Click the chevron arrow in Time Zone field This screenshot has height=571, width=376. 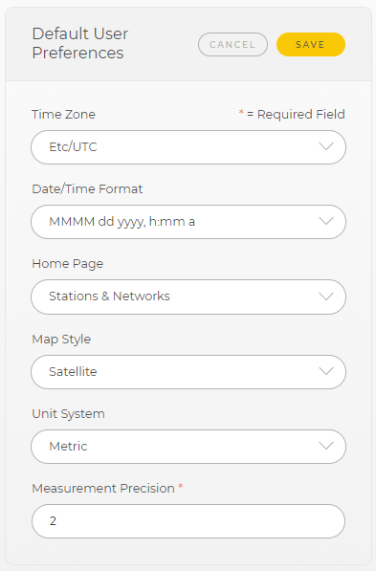(326, 146)
